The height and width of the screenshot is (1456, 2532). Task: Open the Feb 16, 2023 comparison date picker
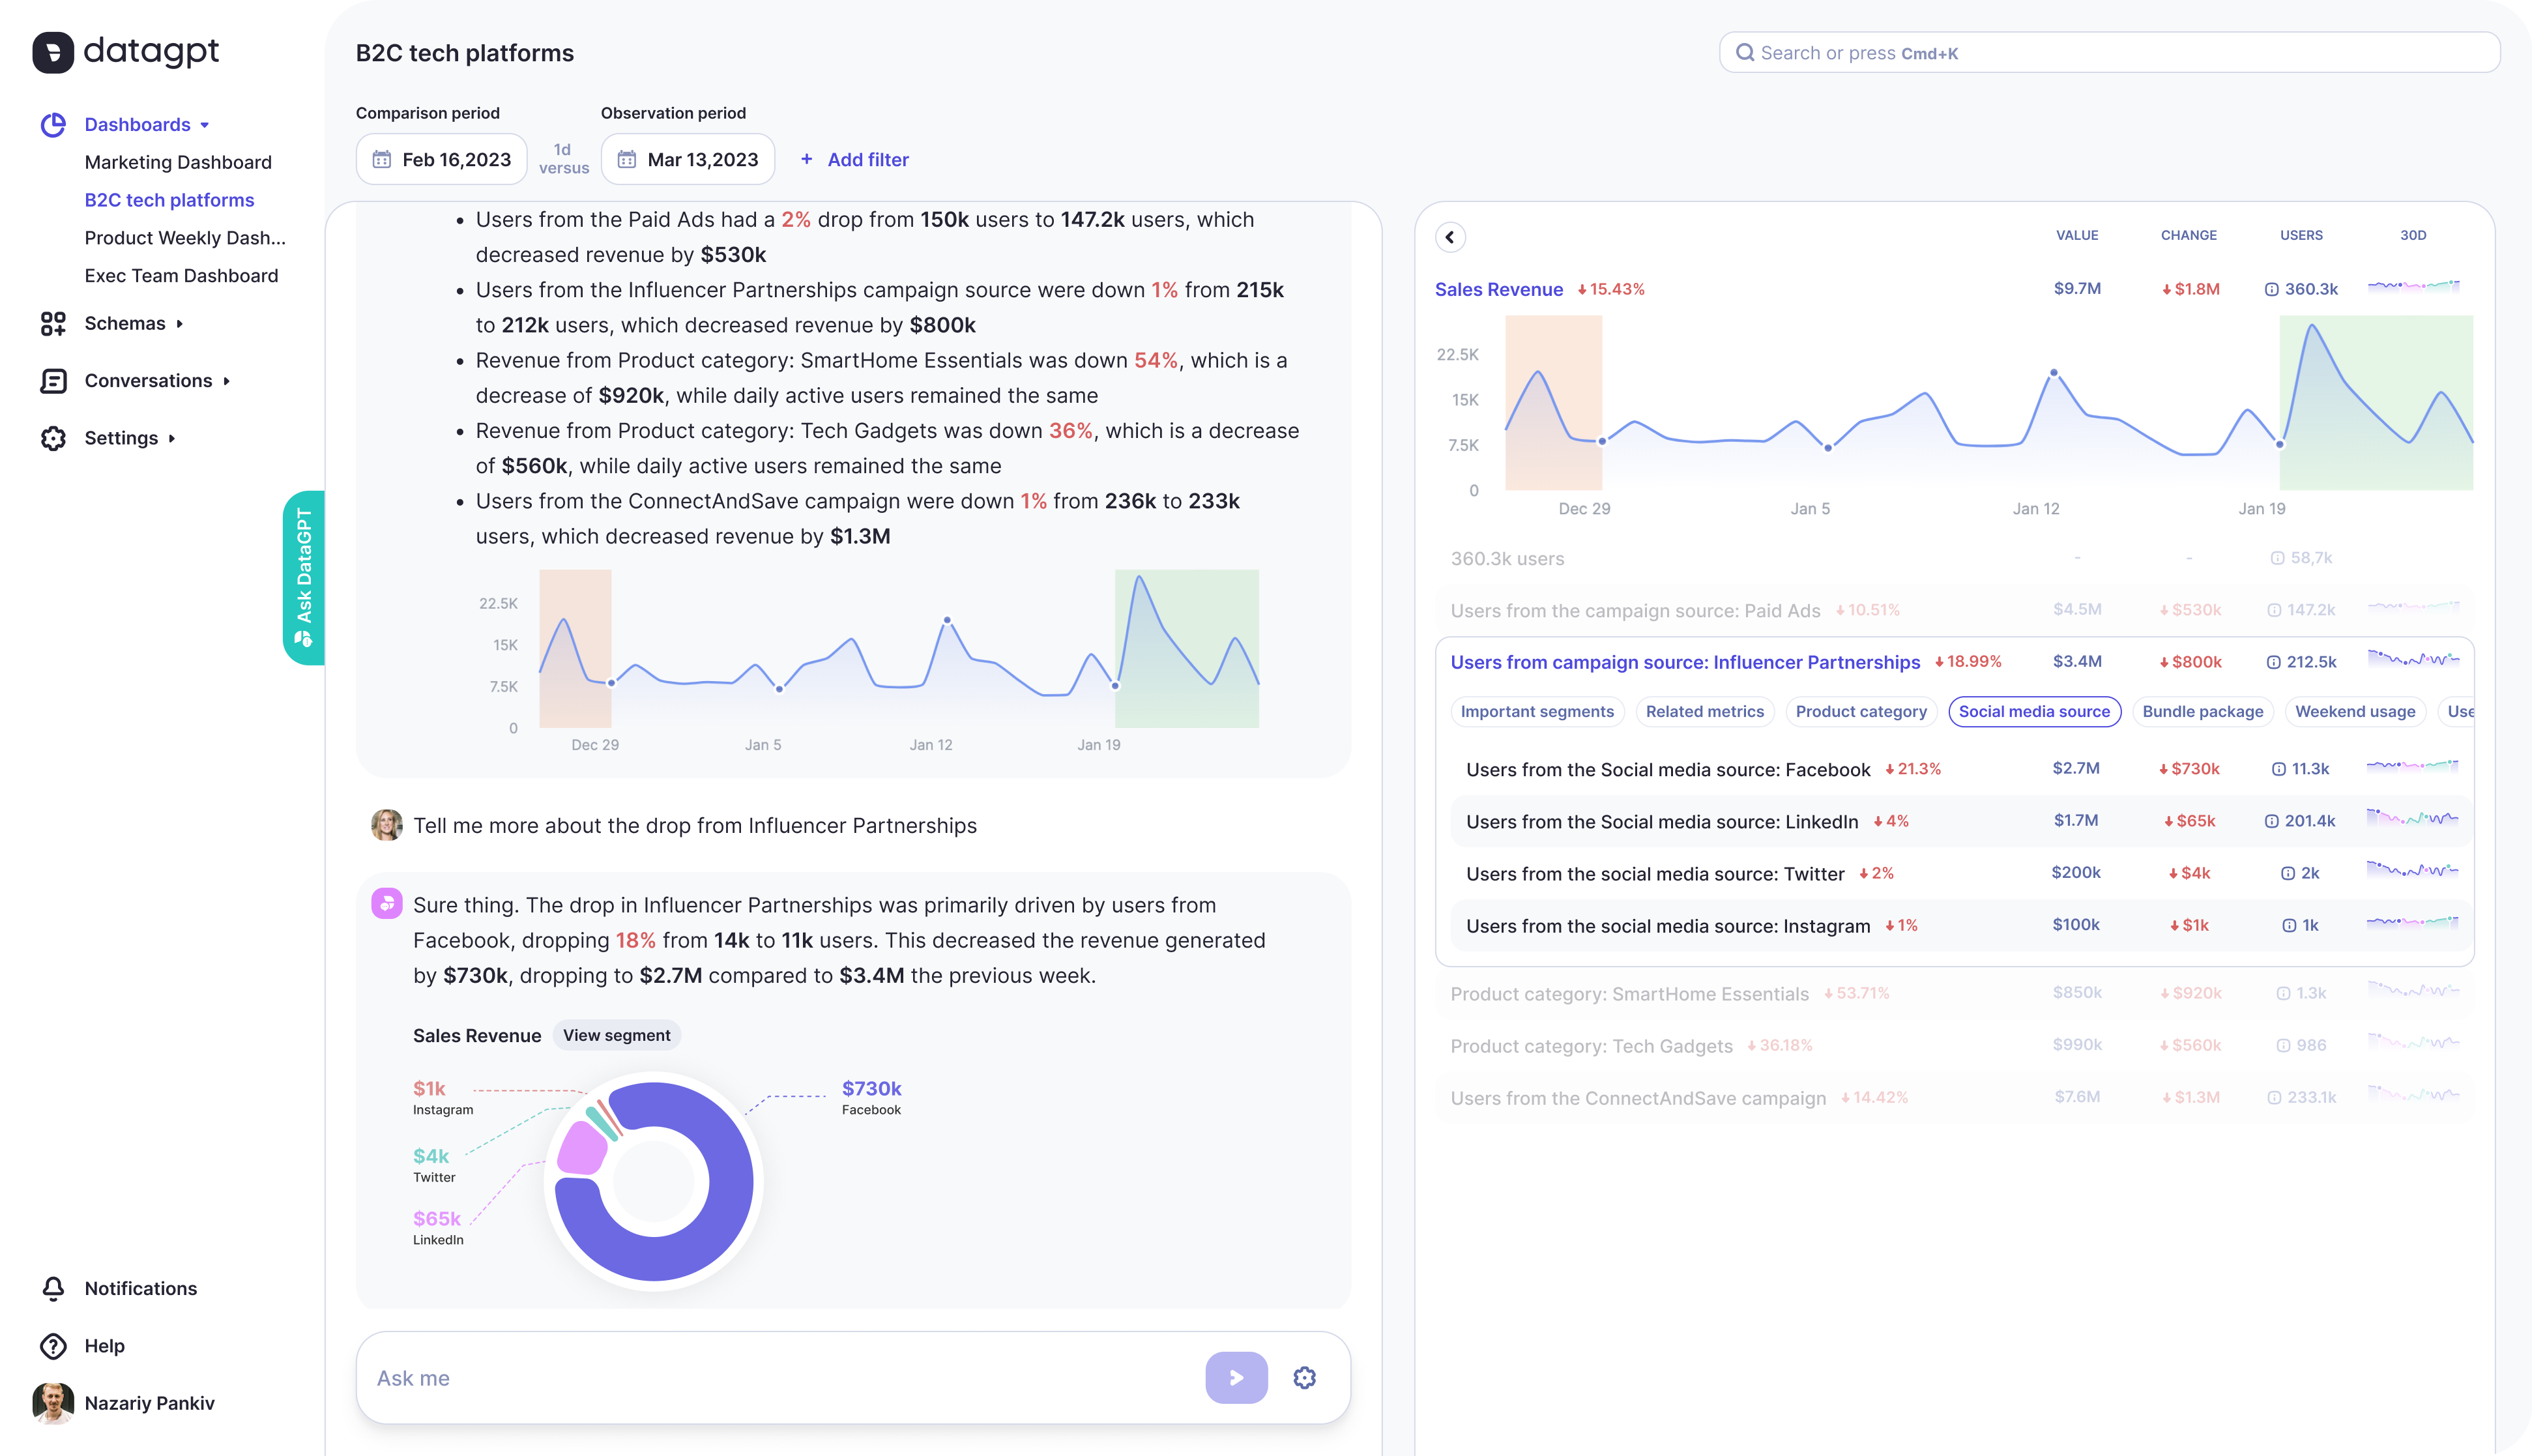pyautogui.click(x=441, y=159)
